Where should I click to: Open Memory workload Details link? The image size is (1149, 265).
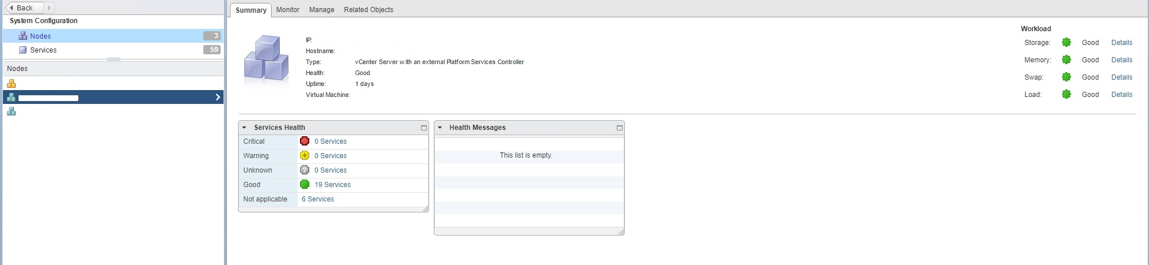pyautogui.click(x=1121, y=60)
